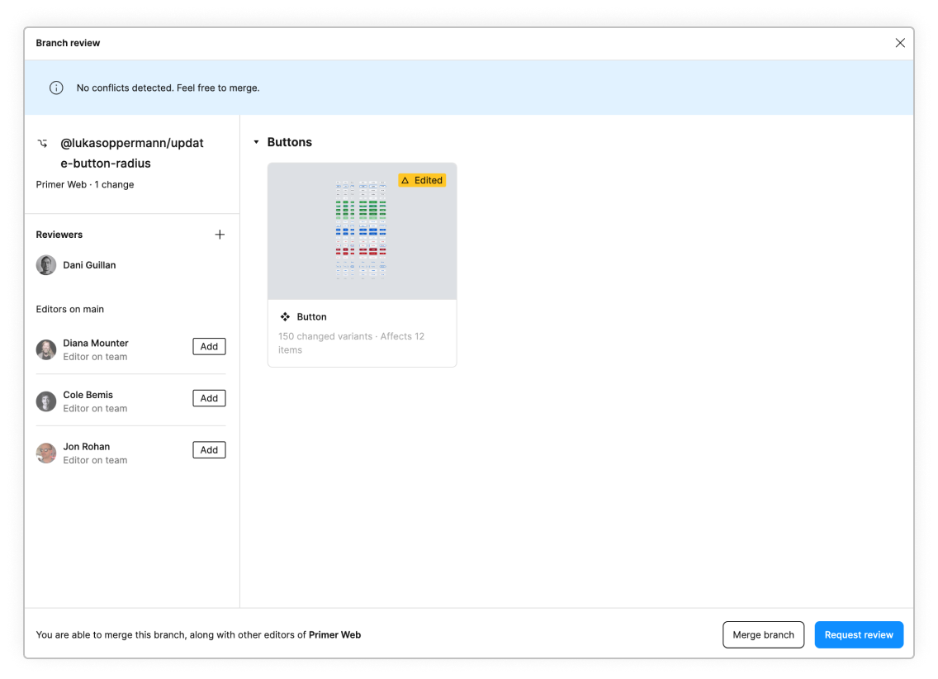The height and width of the screenshot is (679, 938).
Task: Add Diana Mounter as a reviewer
Action: (209, 346)
